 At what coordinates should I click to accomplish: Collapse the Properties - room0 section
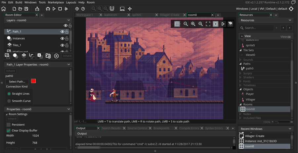point(68,109)
